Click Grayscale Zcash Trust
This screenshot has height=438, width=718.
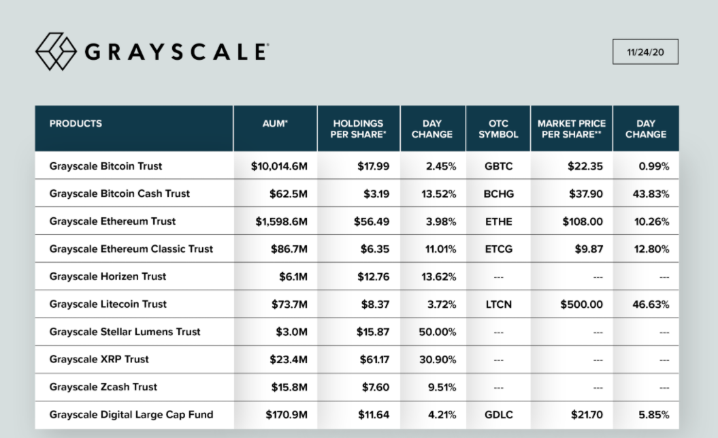103,387
